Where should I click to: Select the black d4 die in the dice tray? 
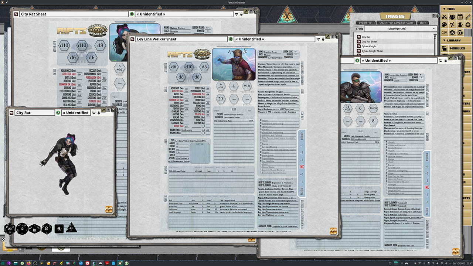click(71, 228)
